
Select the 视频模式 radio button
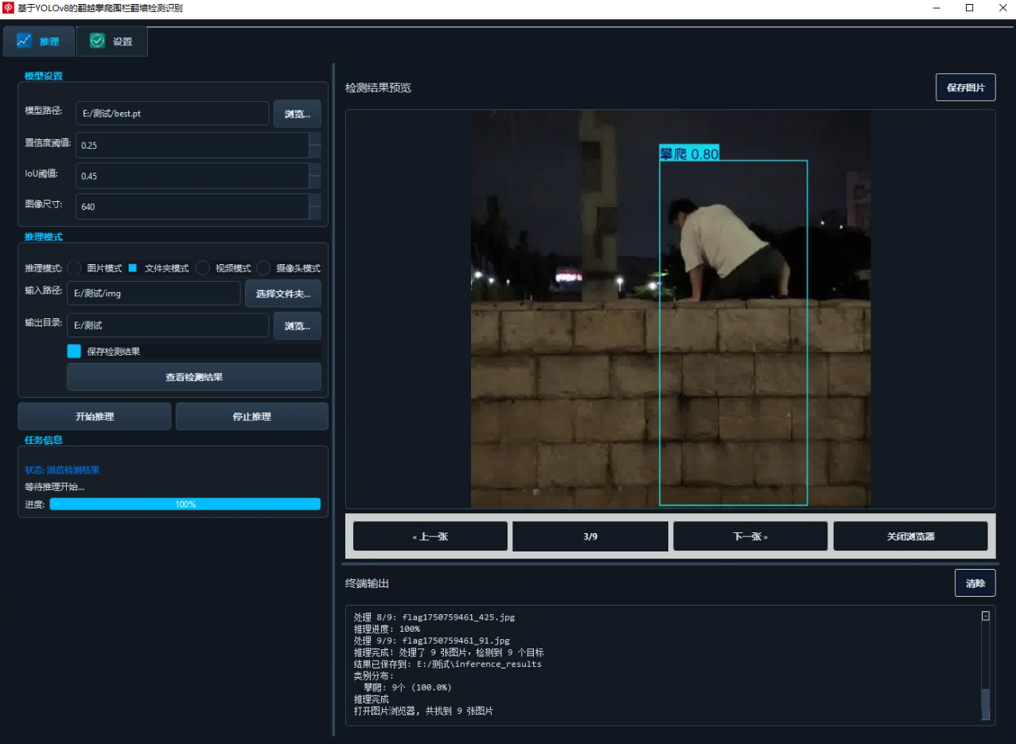203,268
